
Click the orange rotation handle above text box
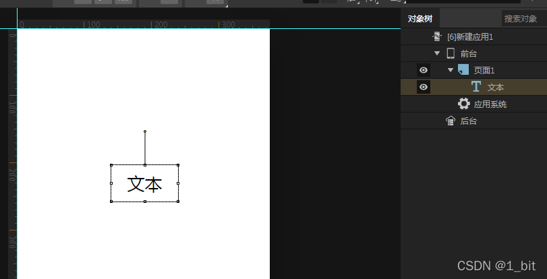click(x=145, y=131)
